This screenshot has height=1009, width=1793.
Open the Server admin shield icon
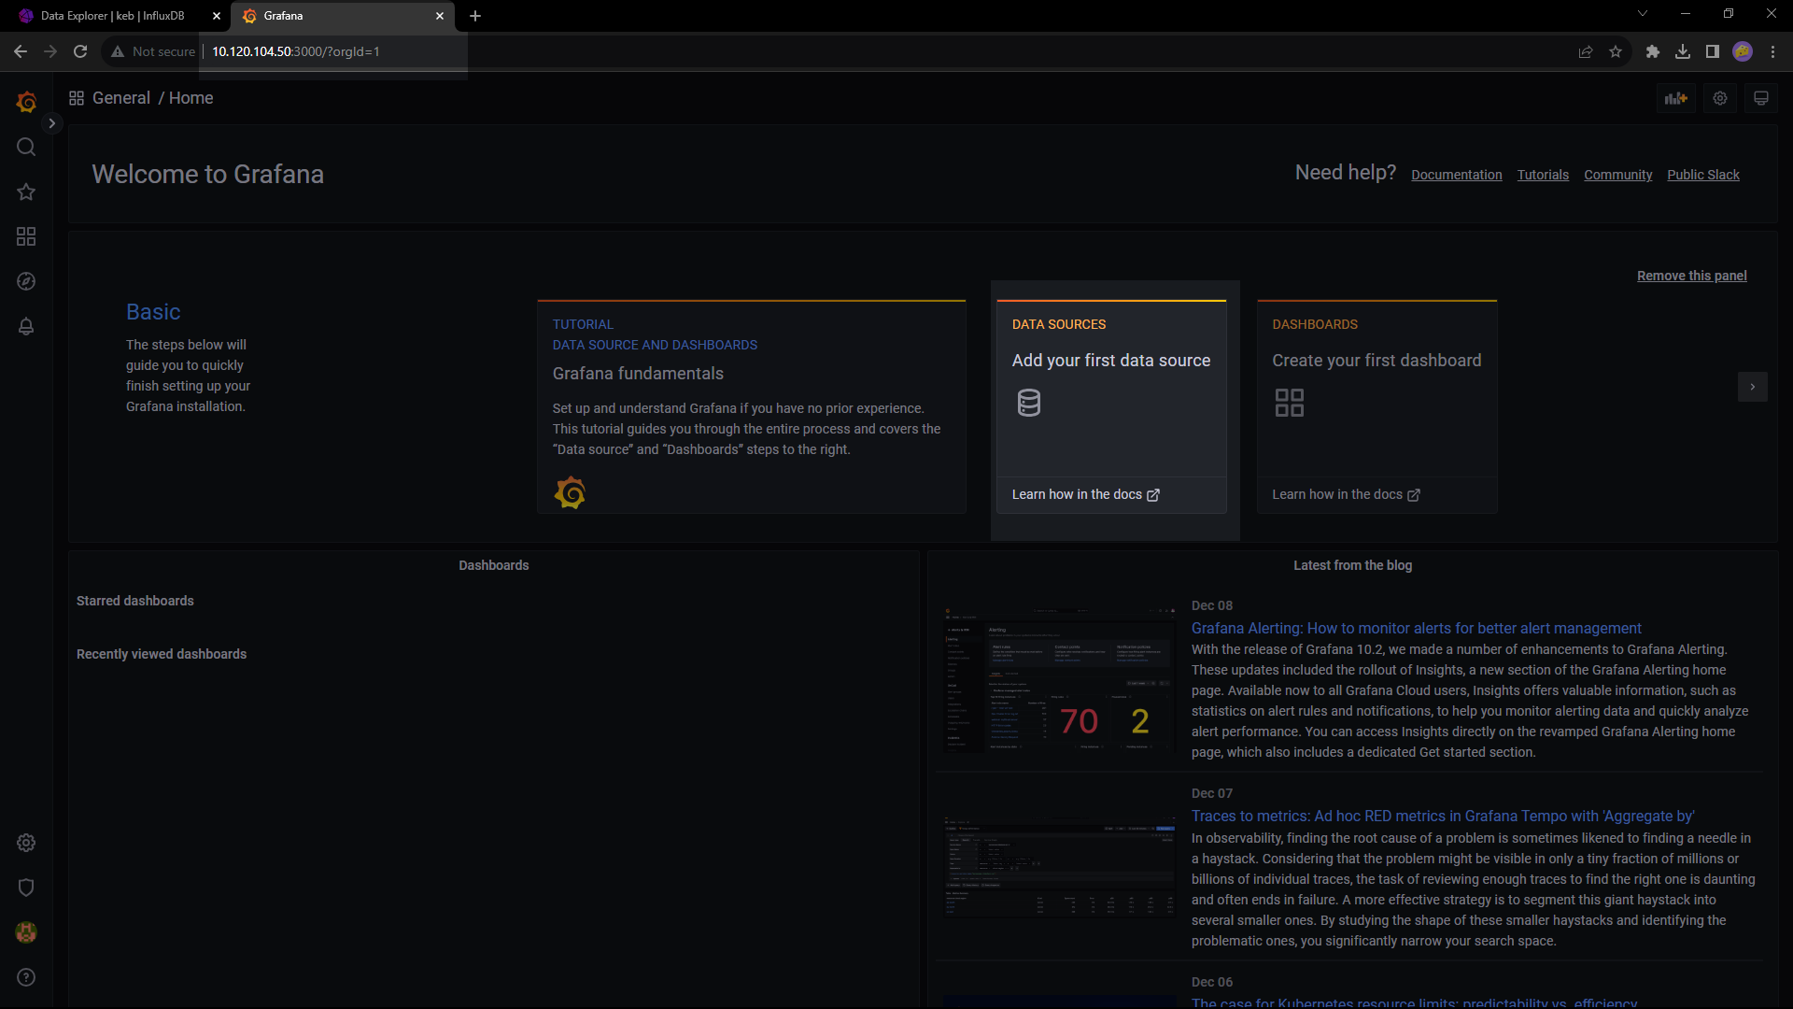pyautogui.click(x=26, y=888)
